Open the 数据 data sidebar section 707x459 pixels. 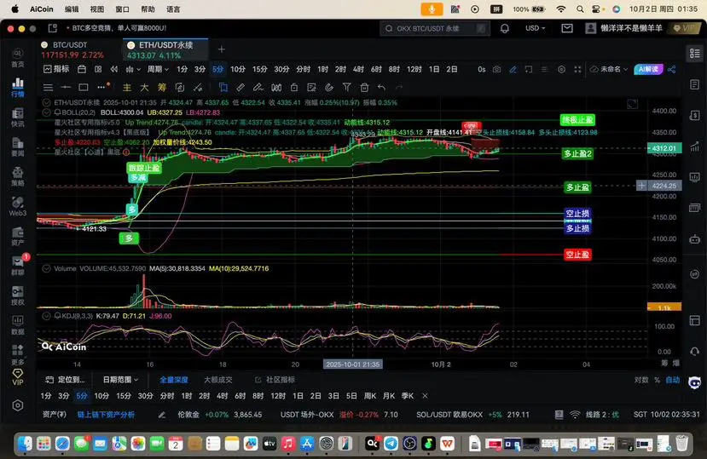(18, 325)
